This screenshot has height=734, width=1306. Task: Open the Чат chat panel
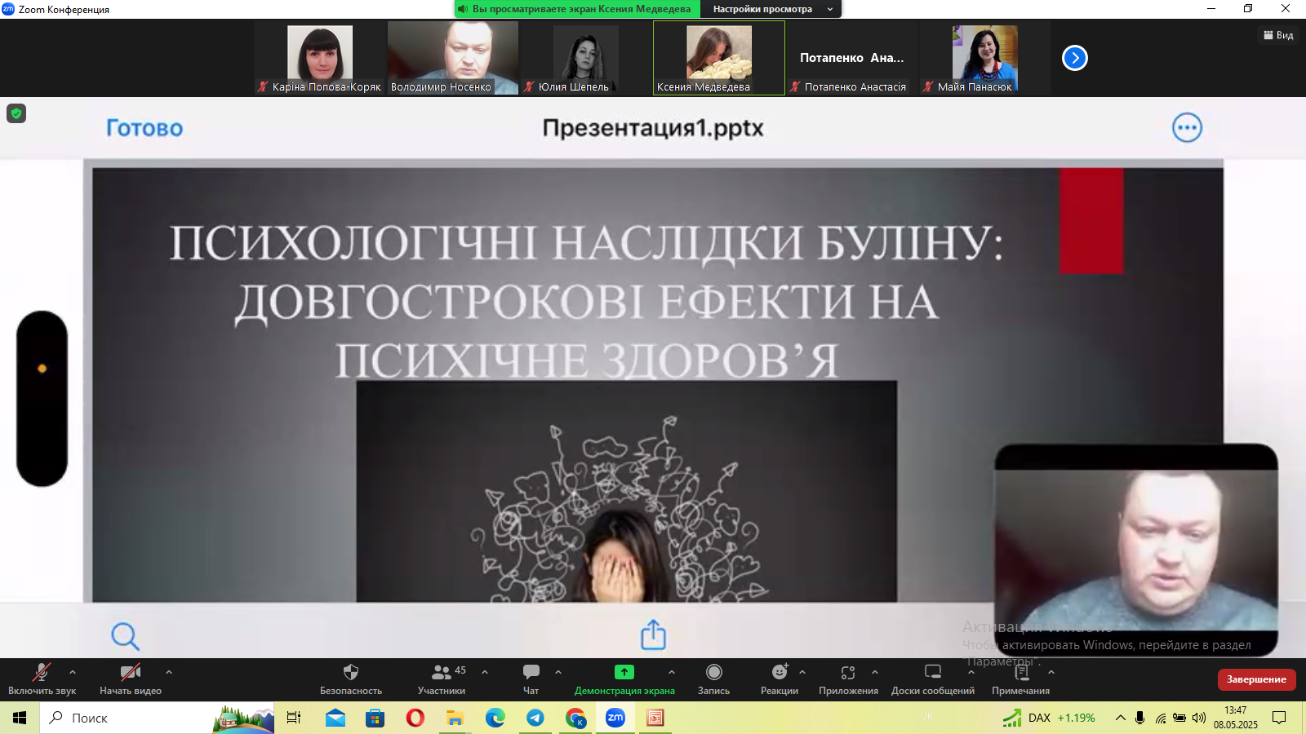point(531,679)
